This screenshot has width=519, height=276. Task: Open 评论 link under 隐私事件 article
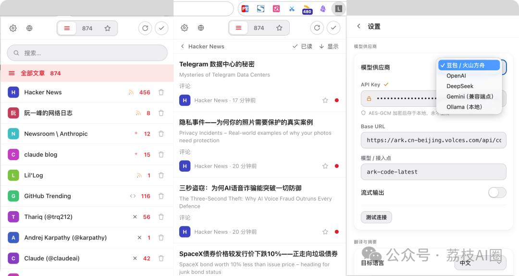click(185, 152)
